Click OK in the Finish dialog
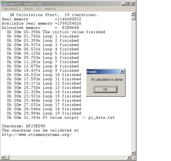 coord(106,89)
